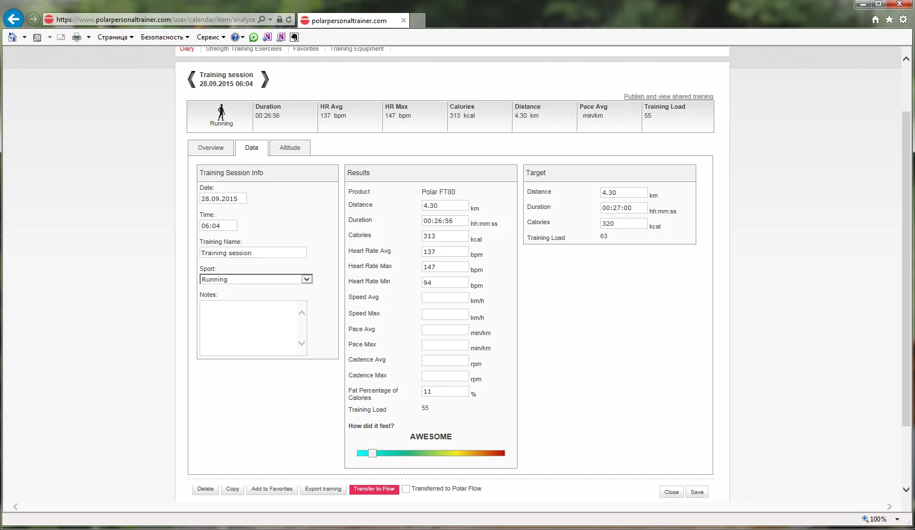Click the feeling slider handle
The width and height of the screenshot is (915, 530).
tap(372, 453)
